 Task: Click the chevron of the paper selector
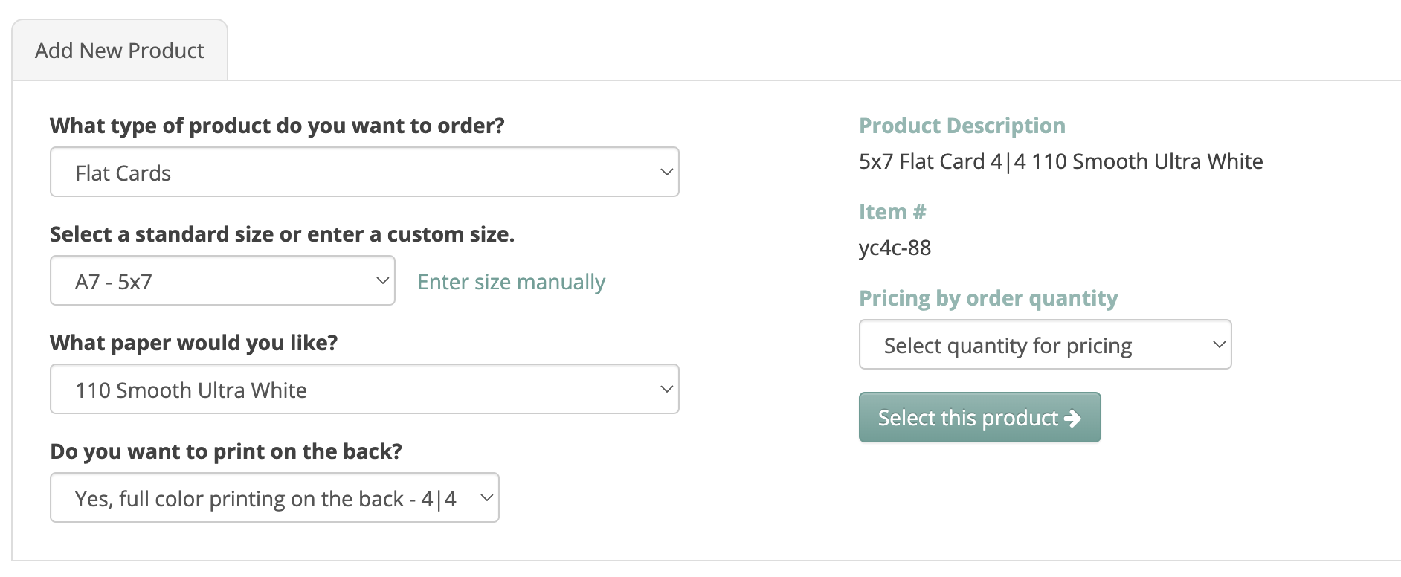coord(666,390)
